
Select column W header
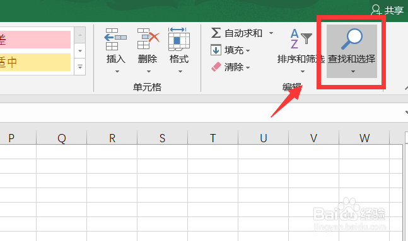coord(364,137)
